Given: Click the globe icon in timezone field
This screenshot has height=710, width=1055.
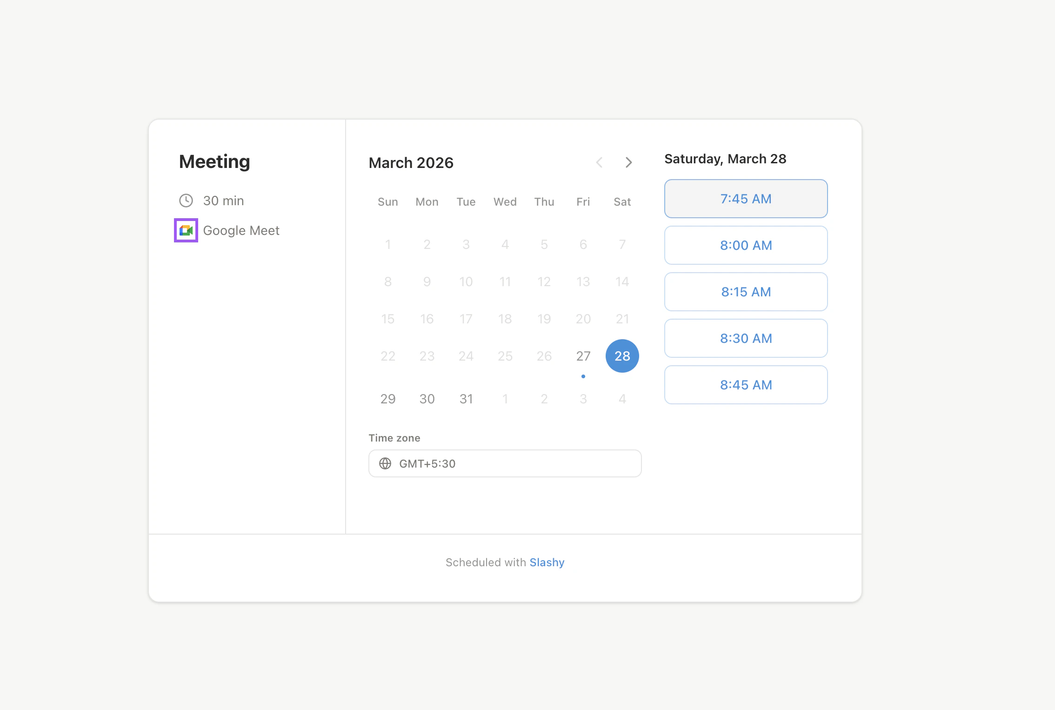Looking at the screenshot, I should pyautogui.click(x=385, y=463).
